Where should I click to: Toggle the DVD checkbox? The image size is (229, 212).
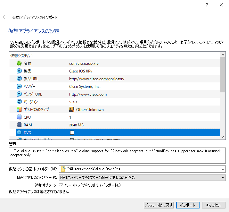coord(72,132)
